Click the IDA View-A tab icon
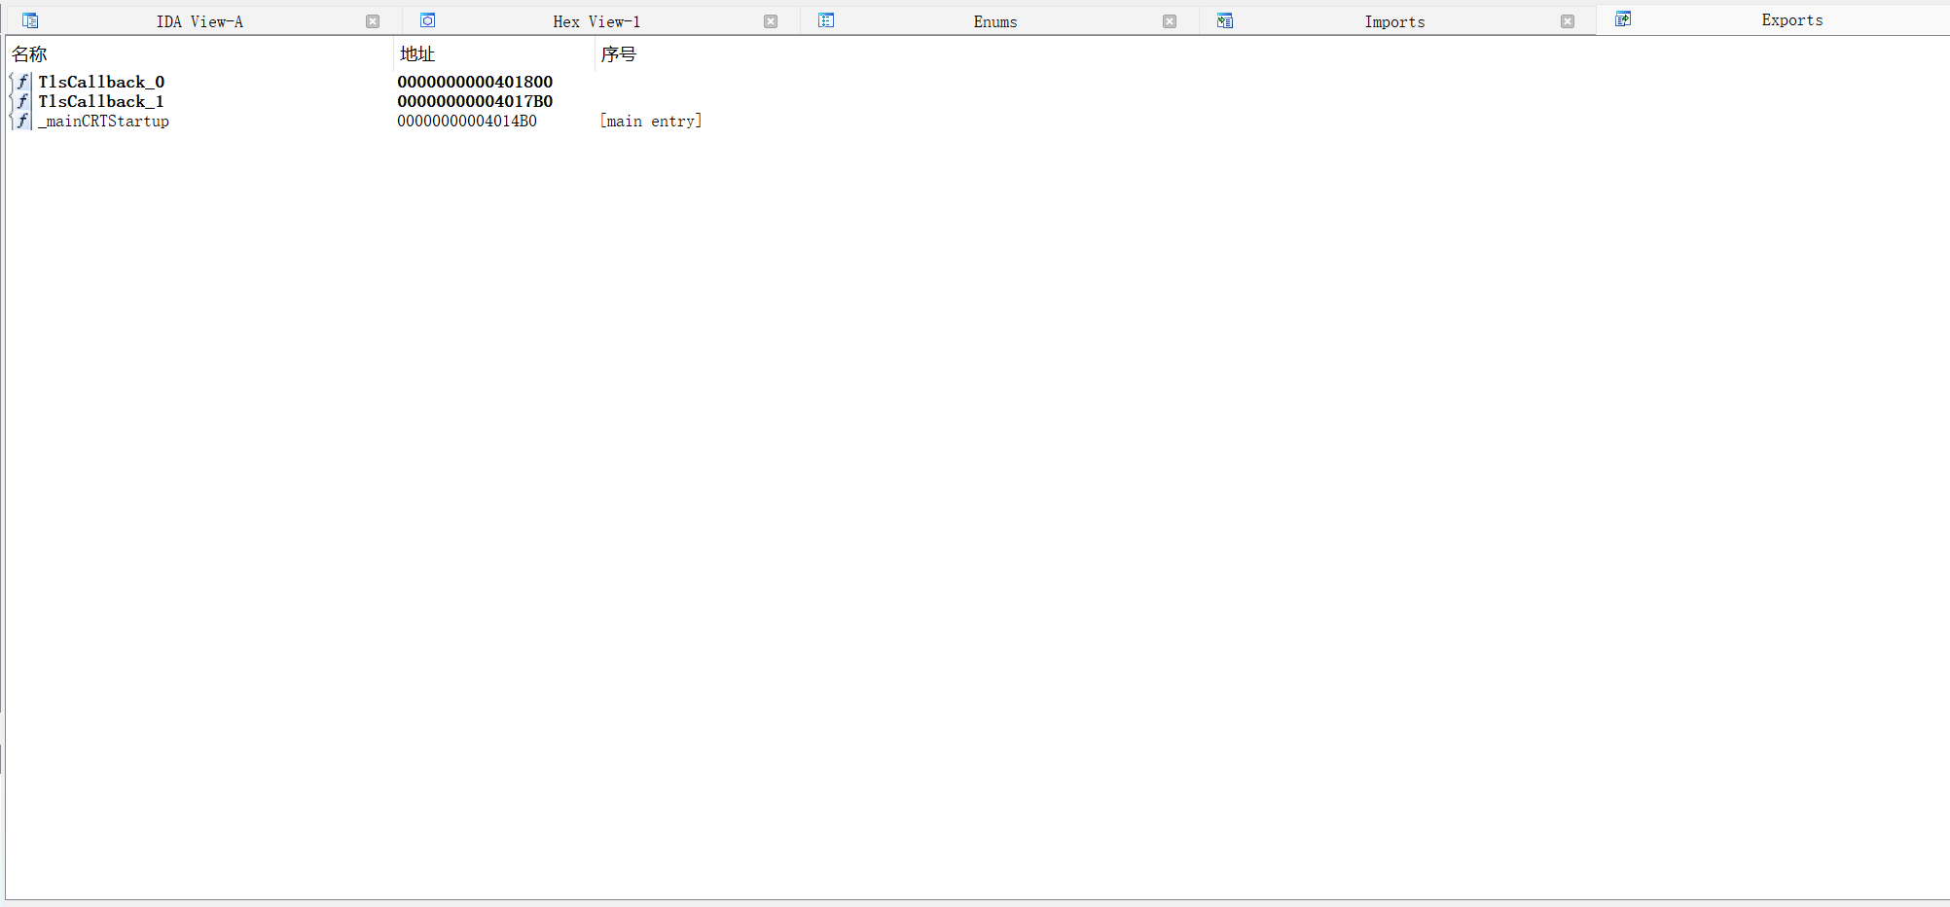This screenshot has width=1950, height=907. coord(30,20)
